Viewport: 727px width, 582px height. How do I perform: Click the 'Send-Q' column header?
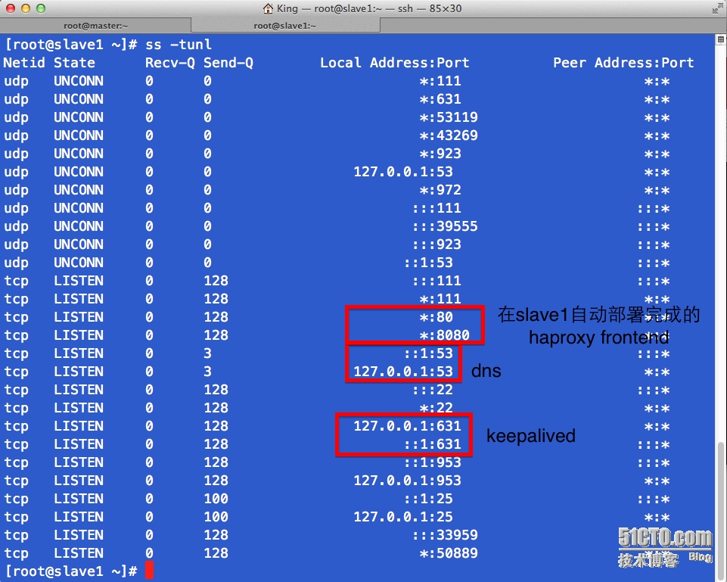(x=228, y=63)
